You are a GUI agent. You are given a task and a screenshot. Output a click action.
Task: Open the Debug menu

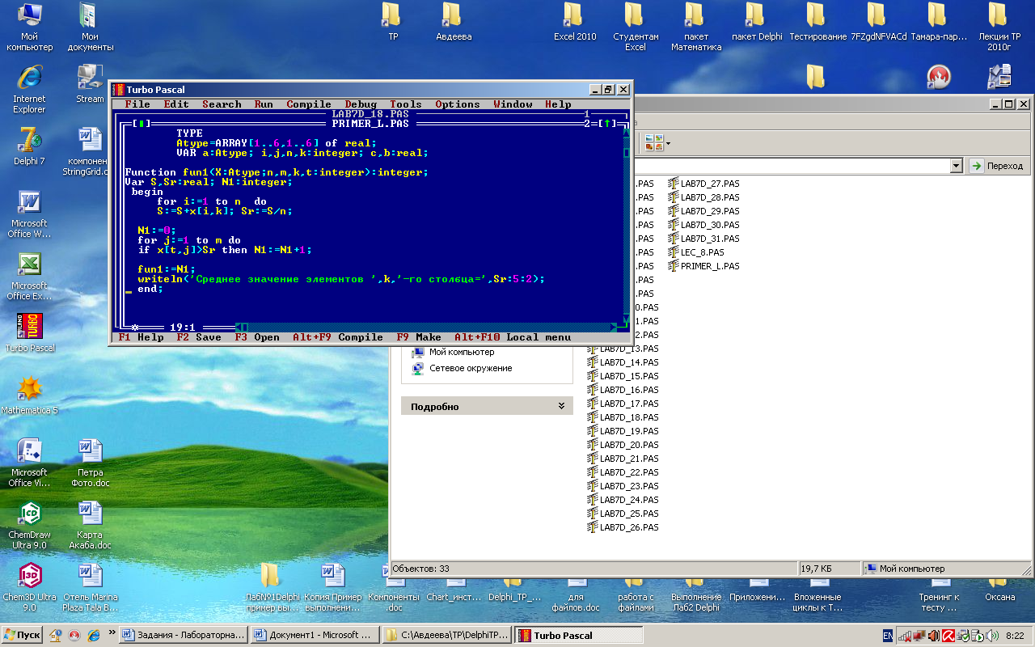click(361, 104)
